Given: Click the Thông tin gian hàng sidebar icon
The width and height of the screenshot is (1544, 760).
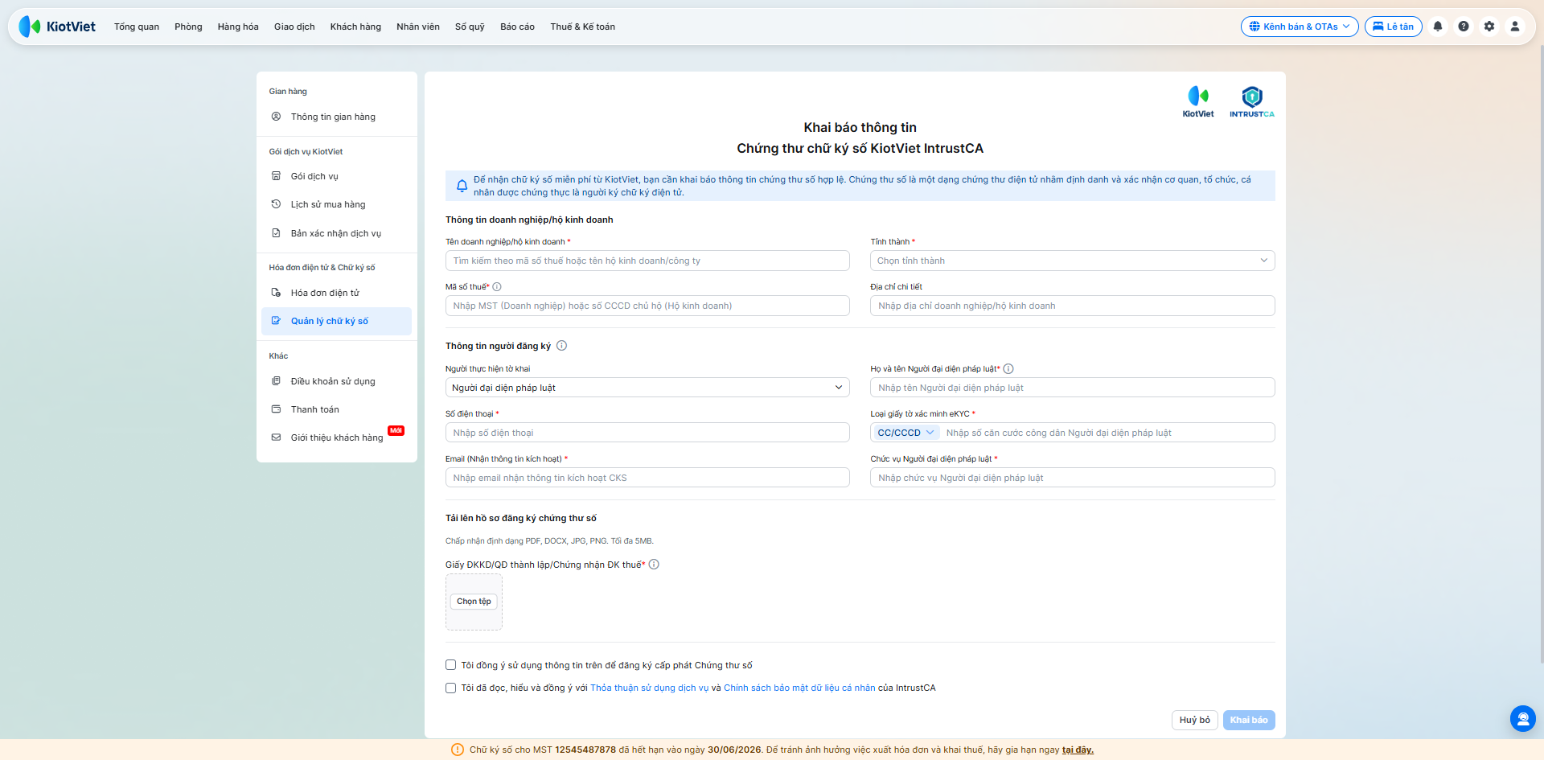Looking at the screenshot, I should click(276, 117).
